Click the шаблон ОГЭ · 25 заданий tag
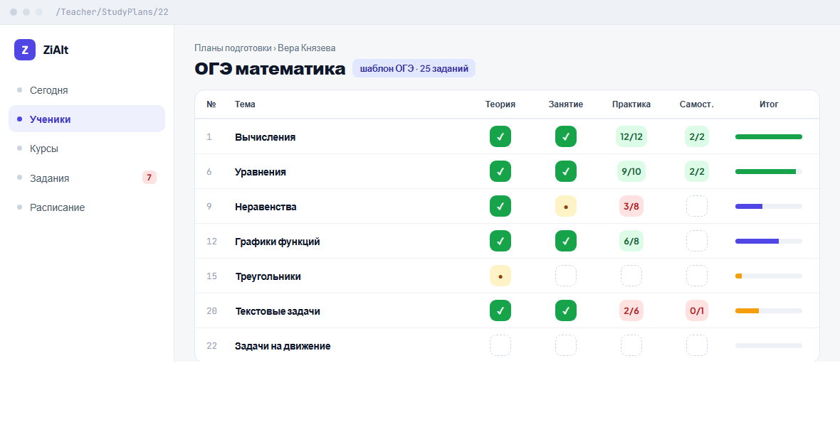Viewport: 840px width, 422px height. coord(414,68)
